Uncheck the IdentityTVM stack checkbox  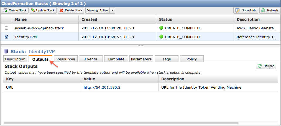point(6,37)
